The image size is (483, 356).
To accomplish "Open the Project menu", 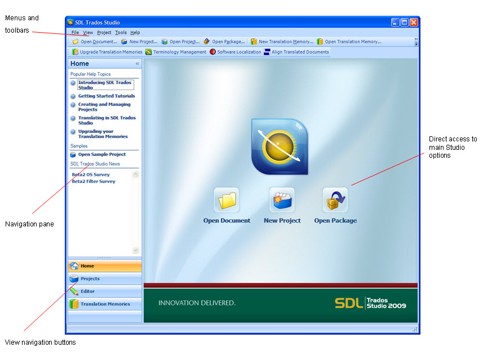I will [x=104, y=32].
